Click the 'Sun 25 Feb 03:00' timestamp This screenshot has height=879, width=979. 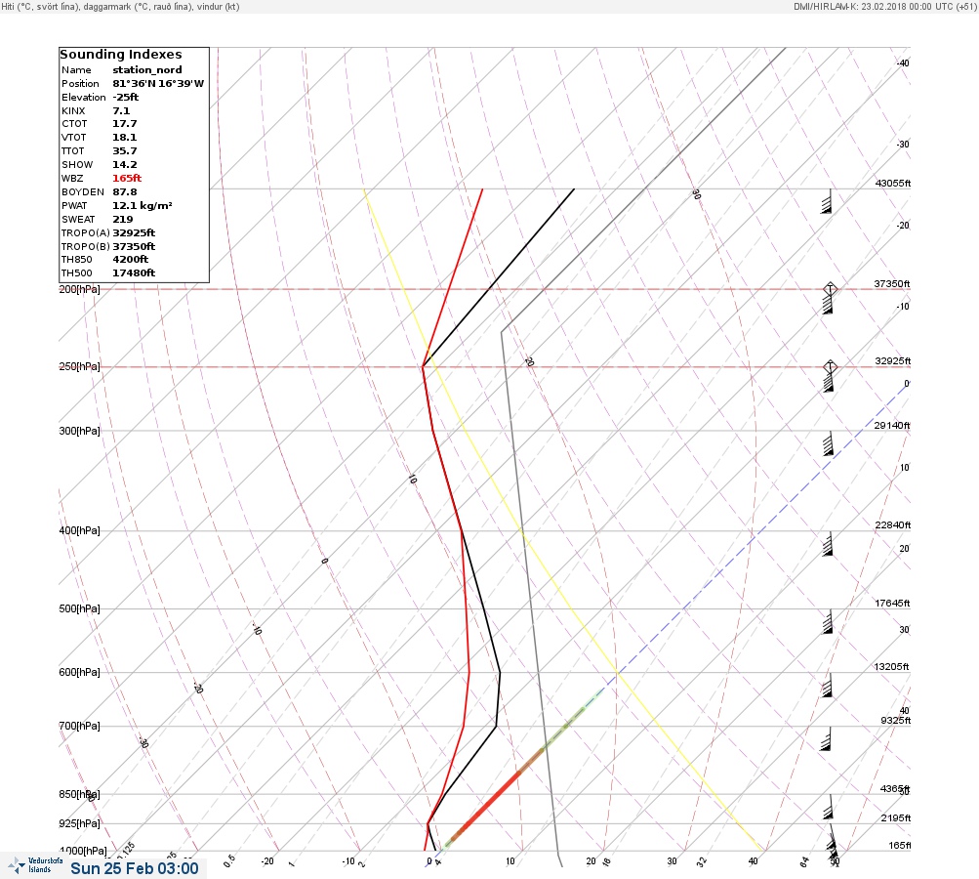pyautogui.click(x=135, y=868)
